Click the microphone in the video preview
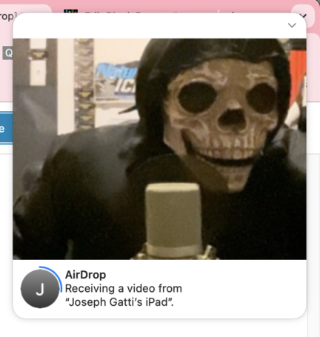This screenshot has width=320, height=337. (x=173, y=221)
